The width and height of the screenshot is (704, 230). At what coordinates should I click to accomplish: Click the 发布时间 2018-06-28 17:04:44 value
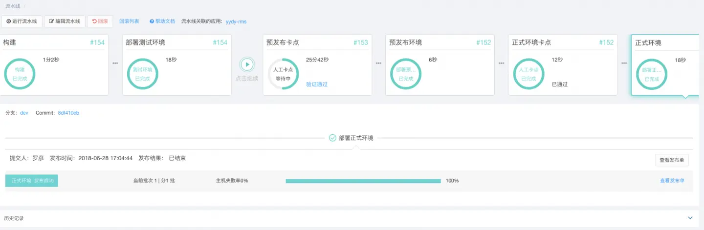coord(106,158)
